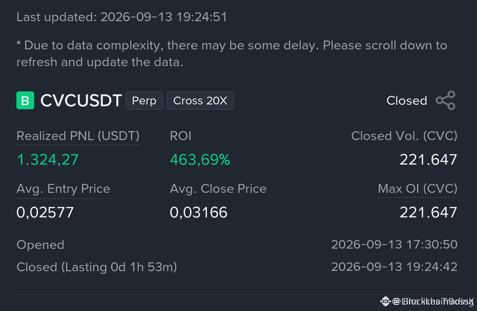
Task: Click the 0,03166 average close price
Action: coord(198,213)
